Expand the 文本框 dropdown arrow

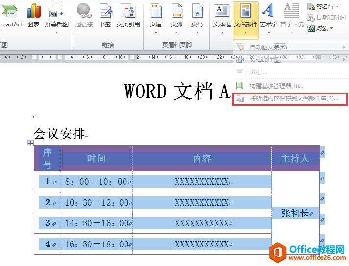click(222, 33)
